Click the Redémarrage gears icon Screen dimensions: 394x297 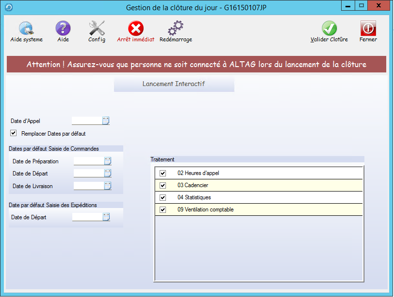176,28
